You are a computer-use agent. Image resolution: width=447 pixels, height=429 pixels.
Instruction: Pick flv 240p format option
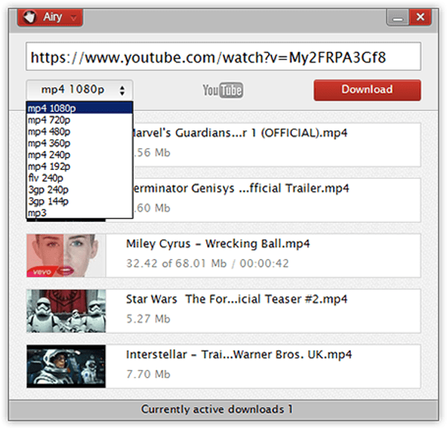[x=79, y=178]
